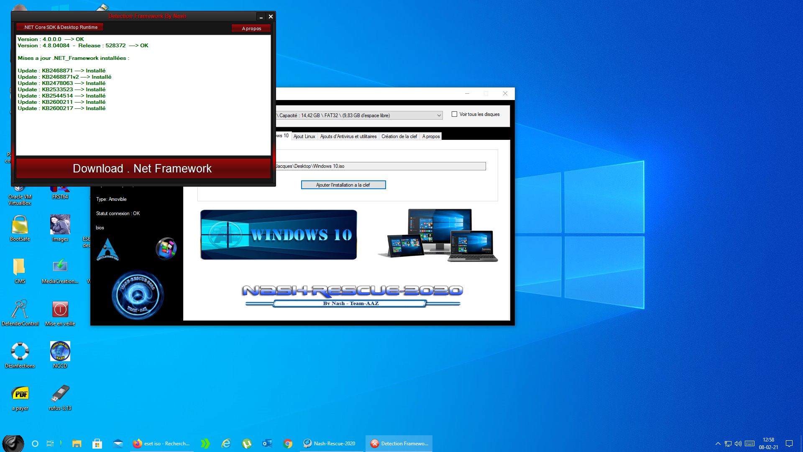Switch to the Ajout Linux tab
Viewport: 803px width, 452px height.
click(304, 136)
